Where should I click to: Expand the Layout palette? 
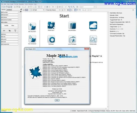pyautogui.click(x=10, y=39)
